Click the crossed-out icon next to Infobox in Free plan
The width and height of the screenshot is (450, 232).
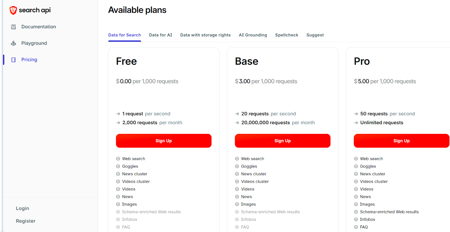coord(118,219)
